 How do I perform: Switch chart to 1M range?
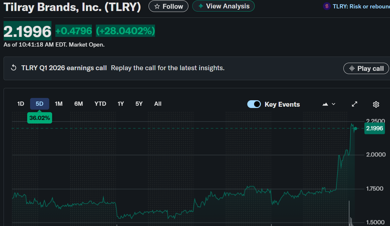[59, 104]
